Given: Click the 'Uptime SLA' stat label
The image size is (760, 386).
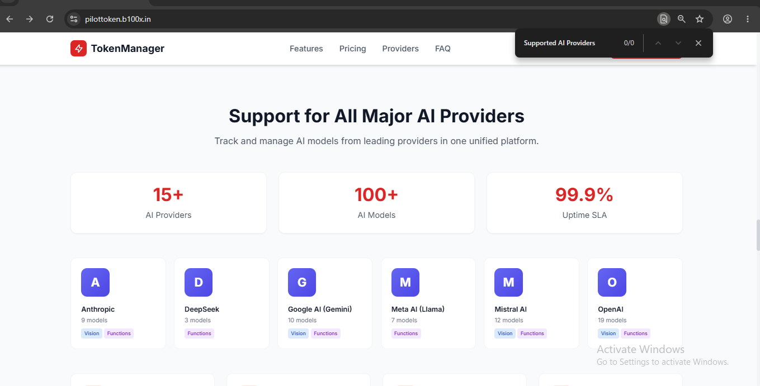Looking at the screenshot, I should (x=584, y=215).
